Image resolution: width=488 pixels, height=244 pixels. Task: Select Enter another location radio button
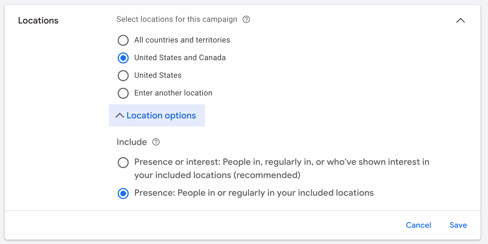(x=123, y=93)
